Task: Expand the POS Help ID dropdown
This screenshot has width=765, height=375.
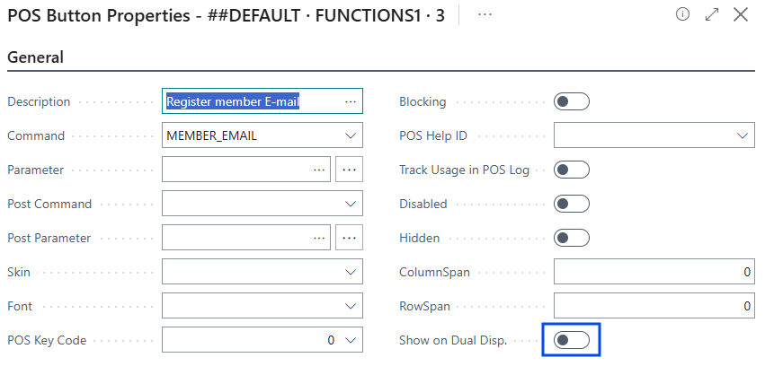Action: tap(742, 136)
